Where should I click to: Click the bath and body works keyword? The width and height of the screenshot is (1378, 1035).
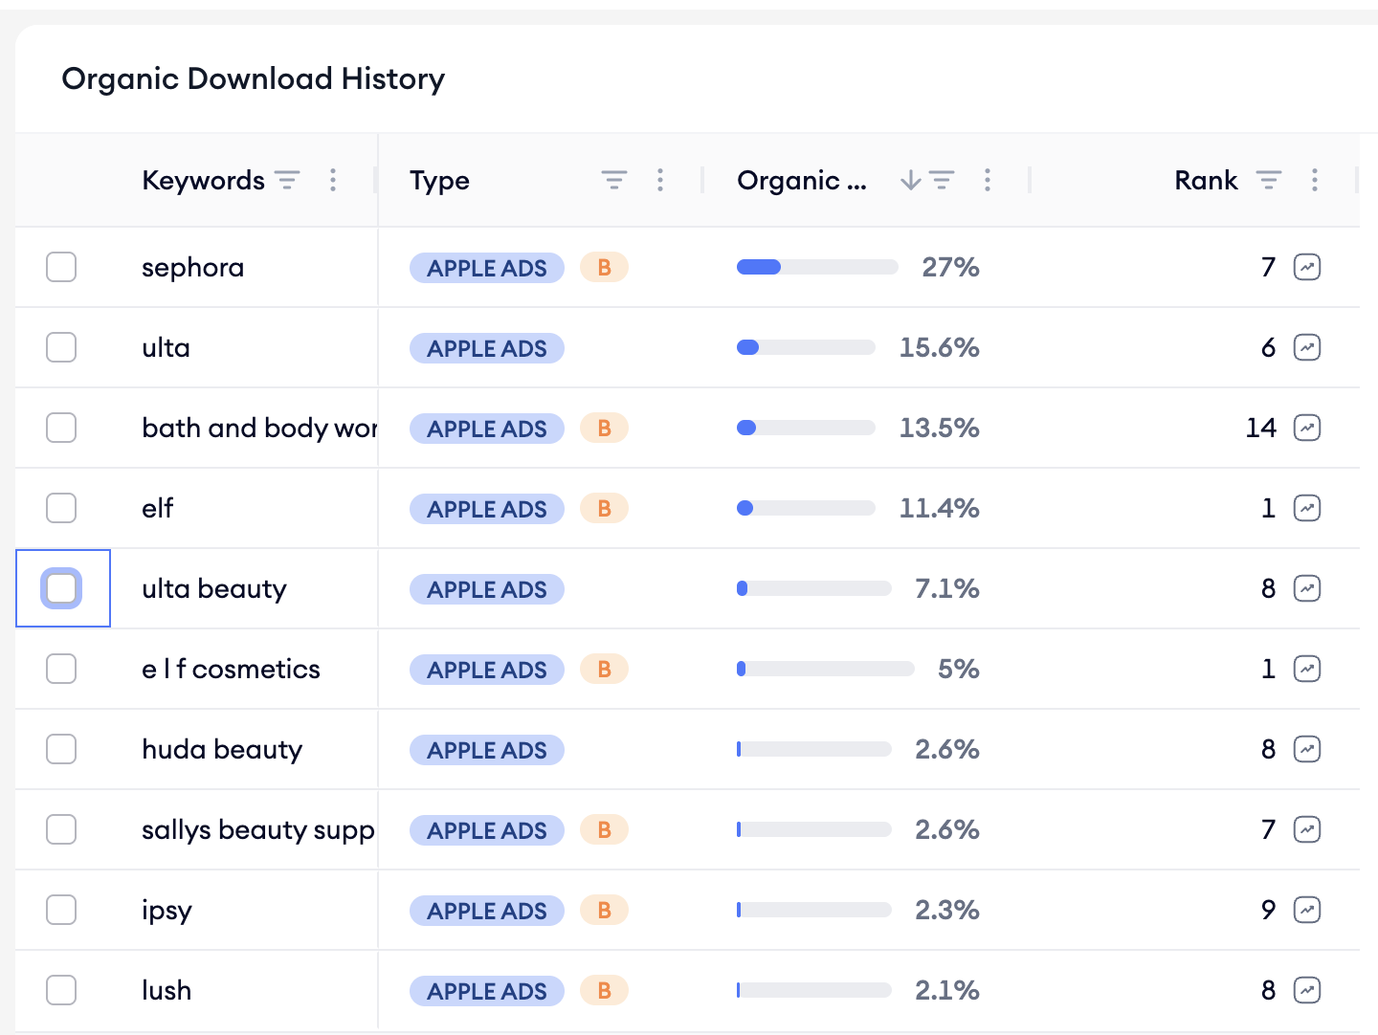tap(258, 428)
